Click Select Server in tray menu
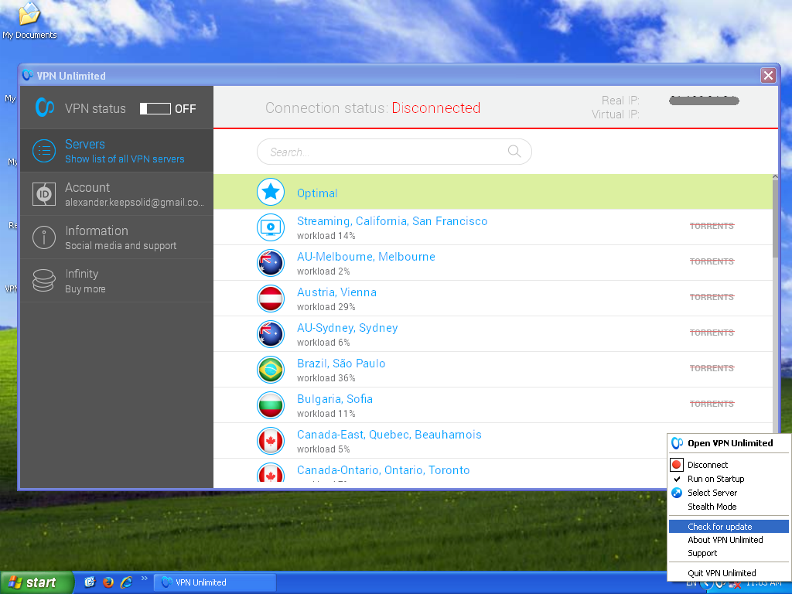 click(729, 493)
